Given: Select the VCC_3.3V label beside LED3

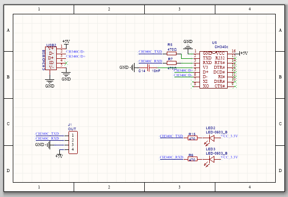Looking at the screenshot, I should pyautogui.click(x=229, y=157).
